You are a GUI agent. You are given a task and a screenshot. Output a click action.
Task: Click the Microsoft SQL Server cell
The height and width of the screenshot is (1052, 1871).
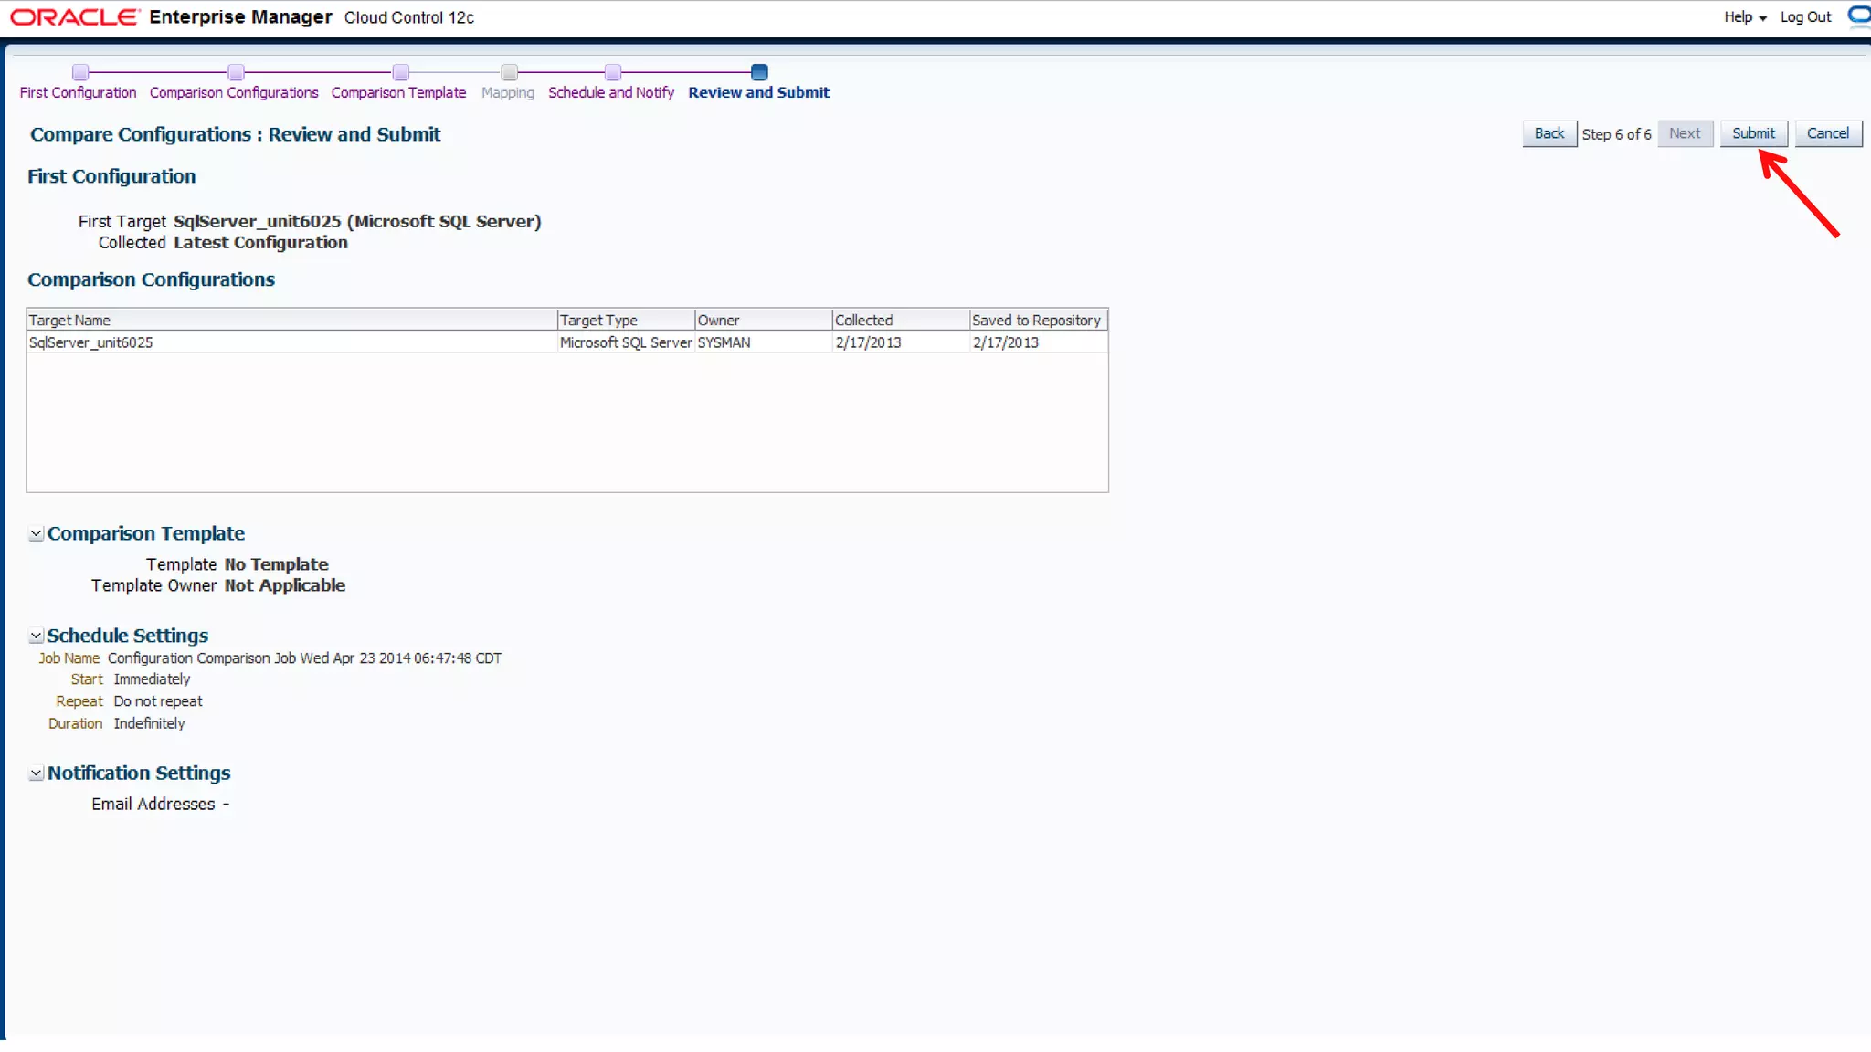(x=626, y=342)
